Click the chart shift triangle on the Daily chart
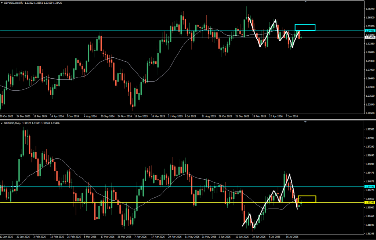This screenshot has height=240, width=376. pyautogui.click(x=305, y=122)
